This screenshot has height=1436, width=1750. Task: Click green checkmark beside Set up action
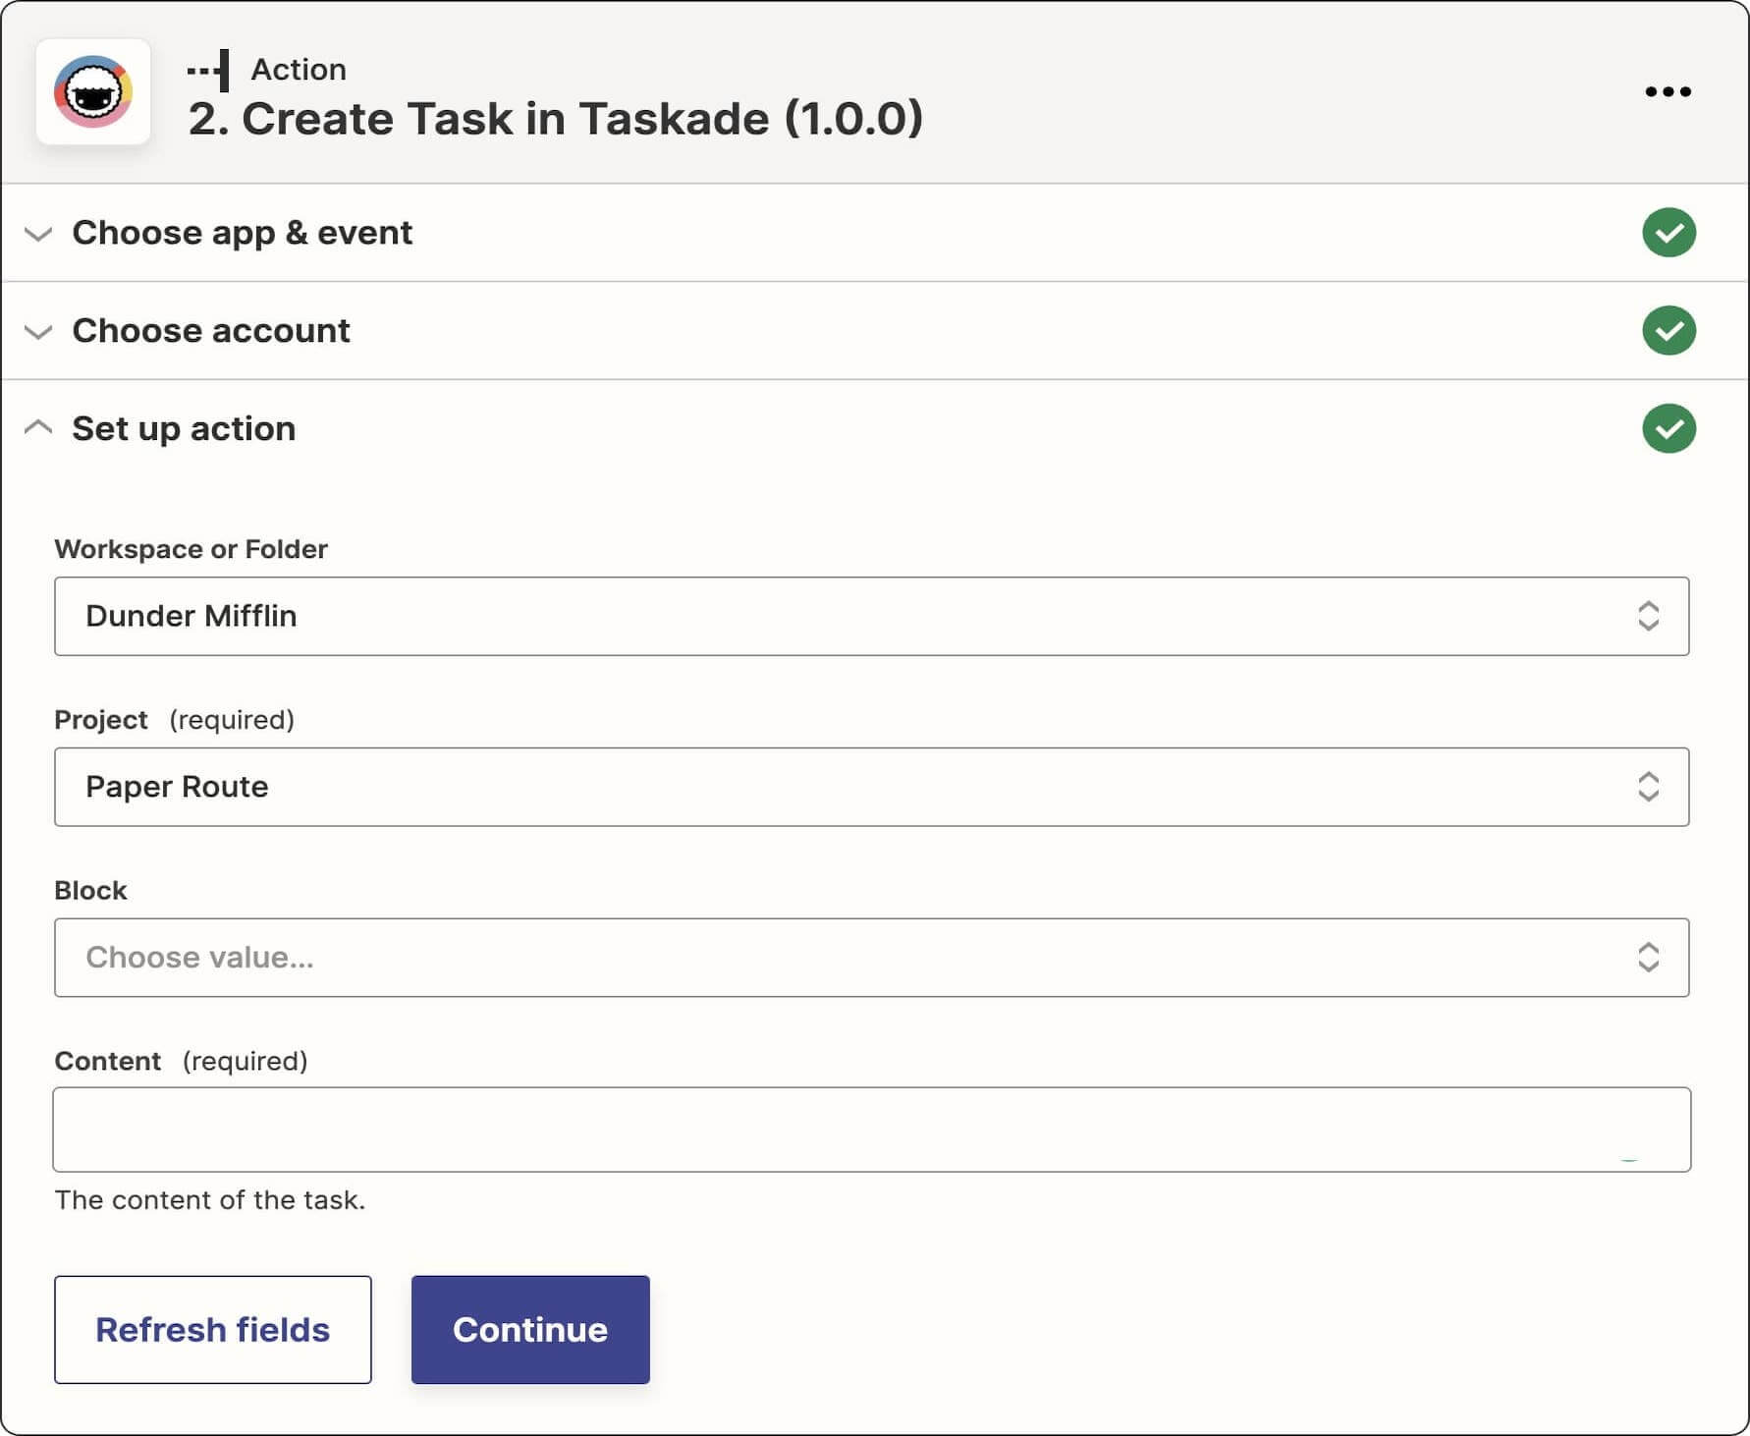(x=1668, y=428)
